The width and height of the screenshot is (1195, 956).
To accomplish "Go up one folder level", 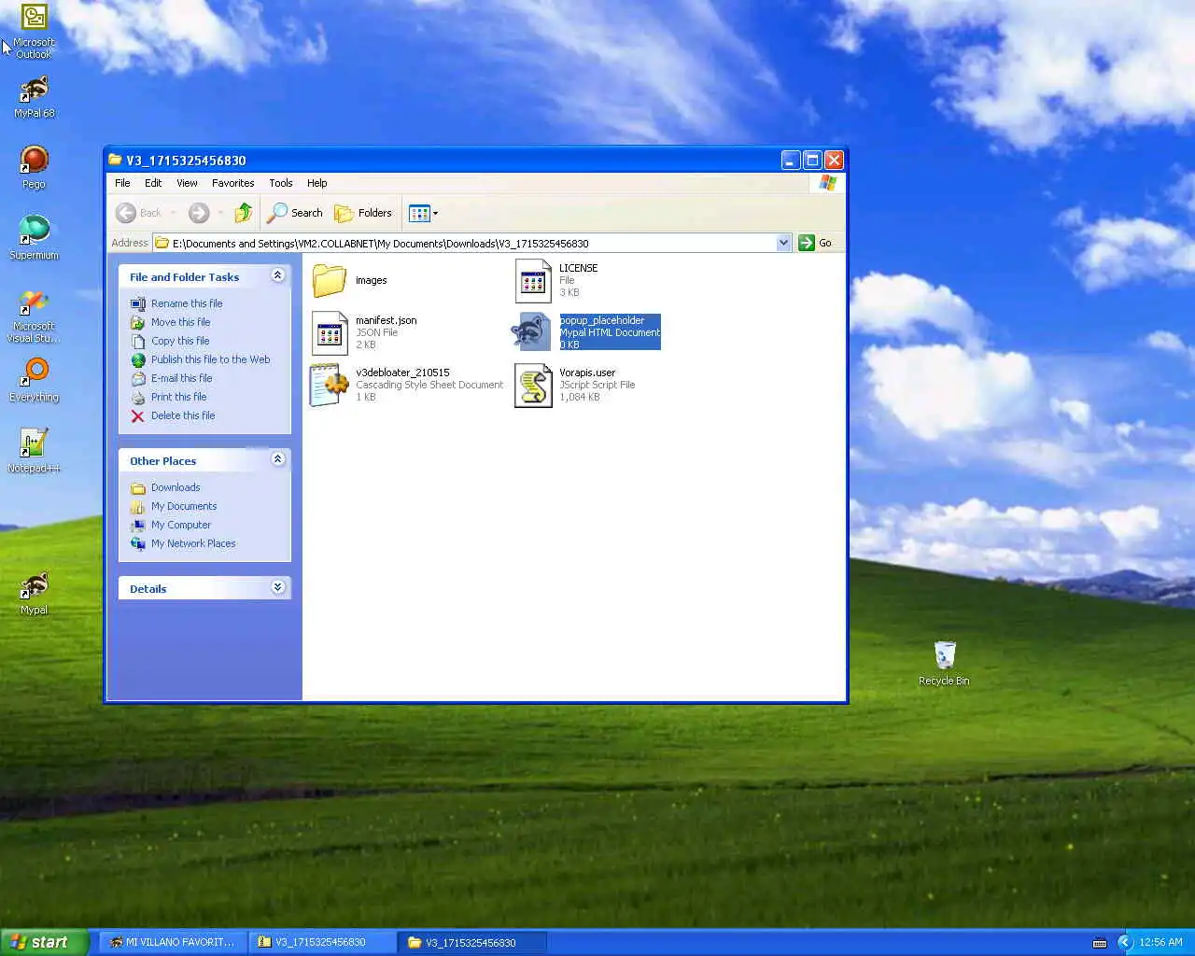I will pyautogui.click(x=244, y=213).
